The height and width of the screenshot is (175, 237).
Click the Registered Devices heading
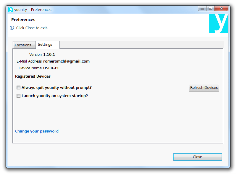tap(33, 76)
